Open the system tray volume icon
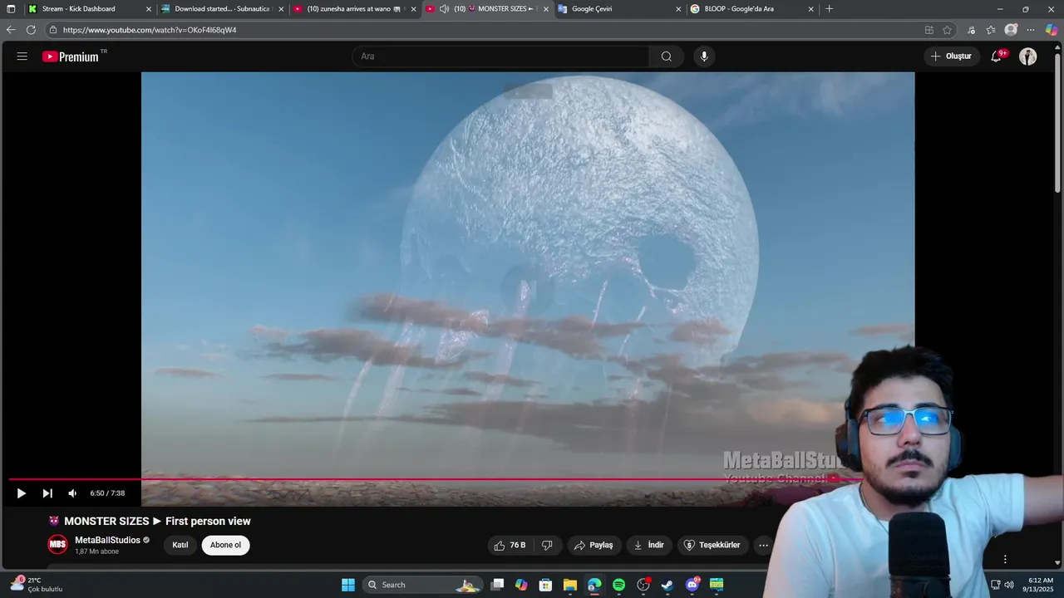1064x598 pixels. (x=1008, y=585)
